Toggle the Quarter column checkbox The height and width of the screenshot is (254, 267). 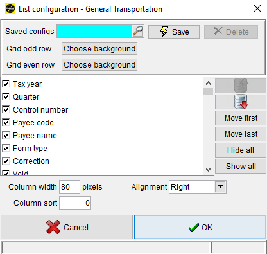pyautogui.click(x=6, y=96)
